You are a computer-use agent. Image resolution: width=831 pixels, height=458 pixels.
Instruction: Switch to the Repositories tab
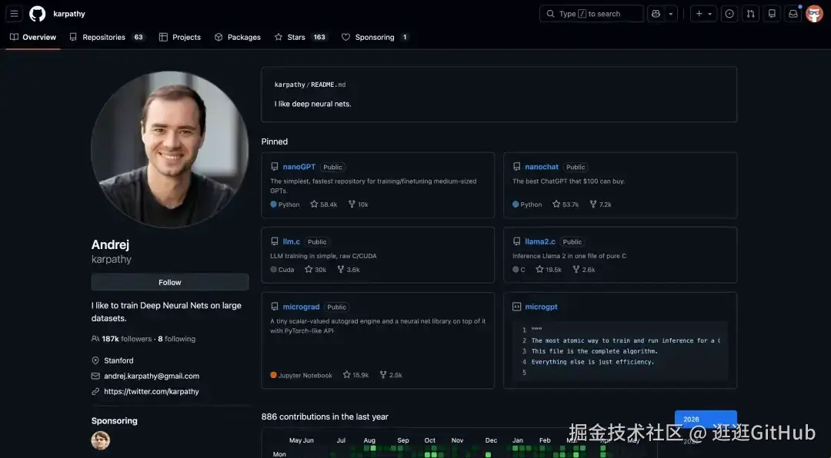(107, 37)
